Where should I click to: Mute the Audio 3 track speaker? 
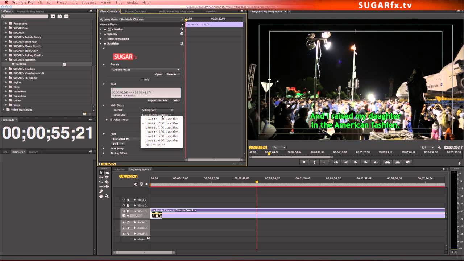click(124, 234)
